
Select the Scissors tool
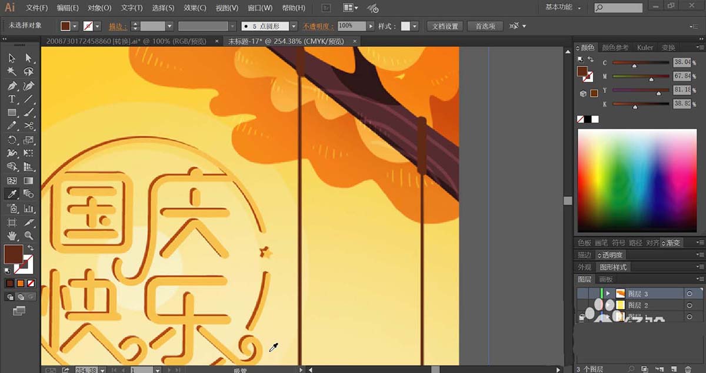coord(28,126)
